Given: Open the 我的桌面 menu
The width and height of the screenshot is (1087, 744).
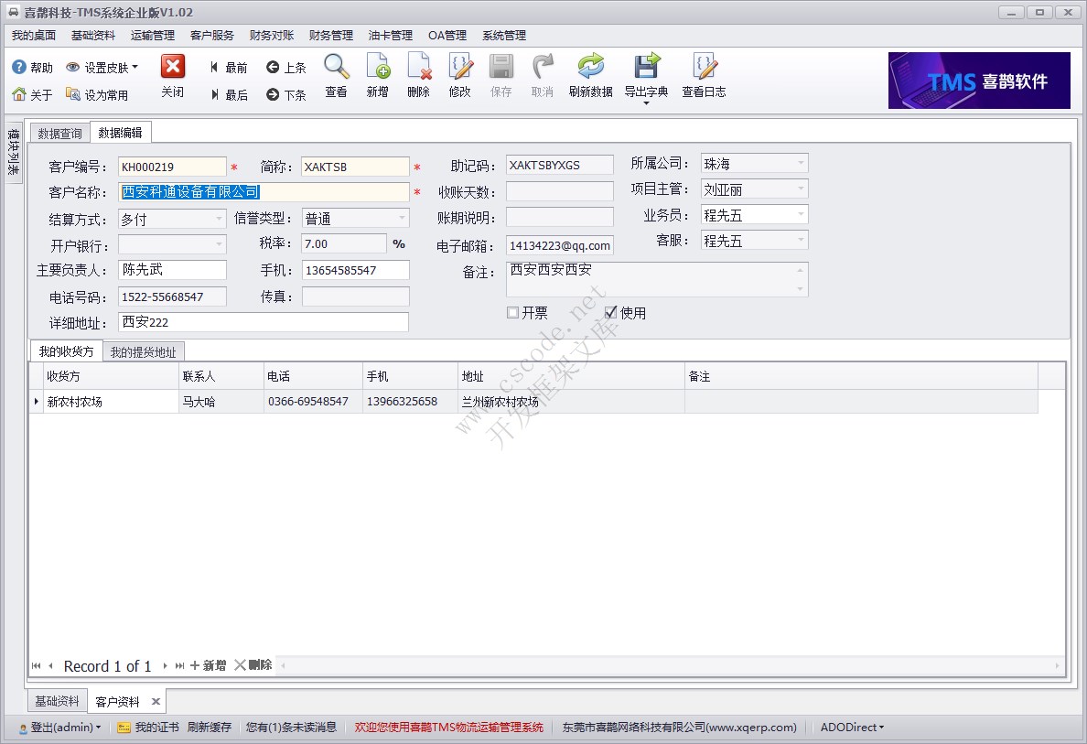Looking at the screenshot, I should (34, 36).
